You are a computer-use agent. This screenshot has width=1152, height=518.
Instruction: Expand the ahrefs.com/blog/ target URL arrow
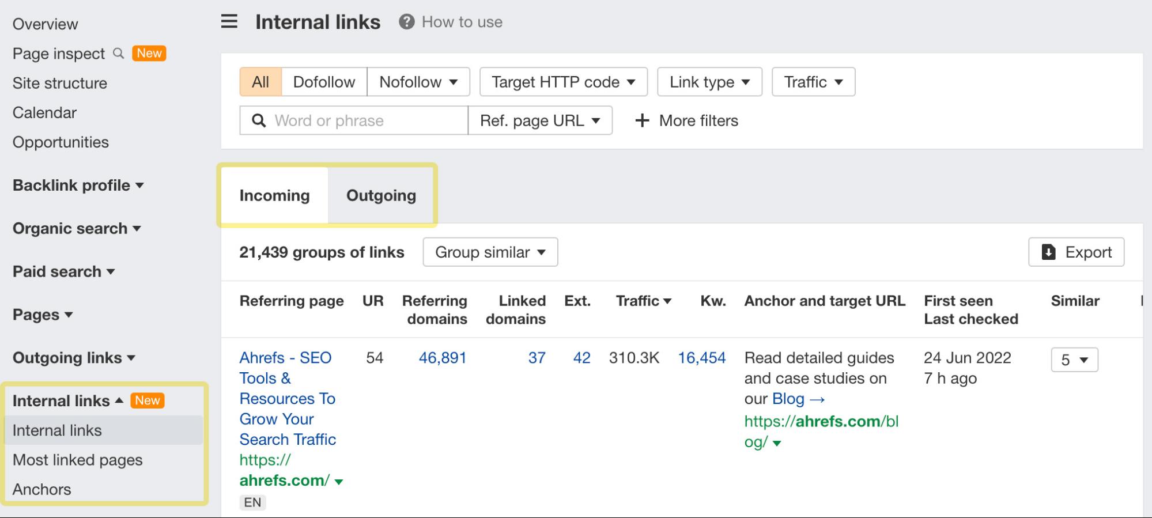777,443
